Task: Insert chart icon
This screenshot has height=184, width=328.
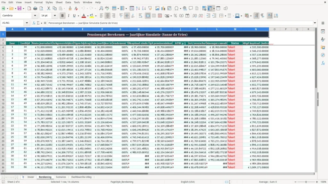Action: coord(163,8)
